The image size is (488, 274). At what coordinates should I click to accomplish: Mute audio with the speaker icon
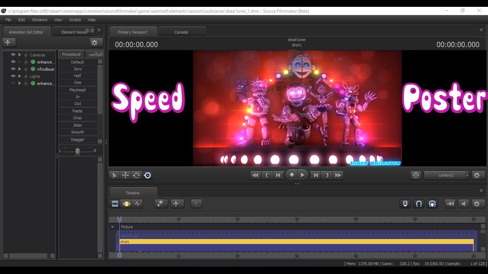coord(464,204)
